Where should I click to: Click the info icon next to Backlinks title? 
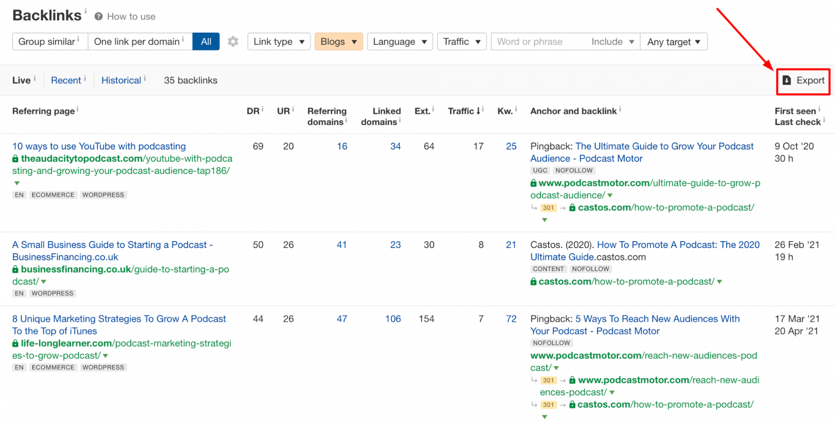(86, 11)
